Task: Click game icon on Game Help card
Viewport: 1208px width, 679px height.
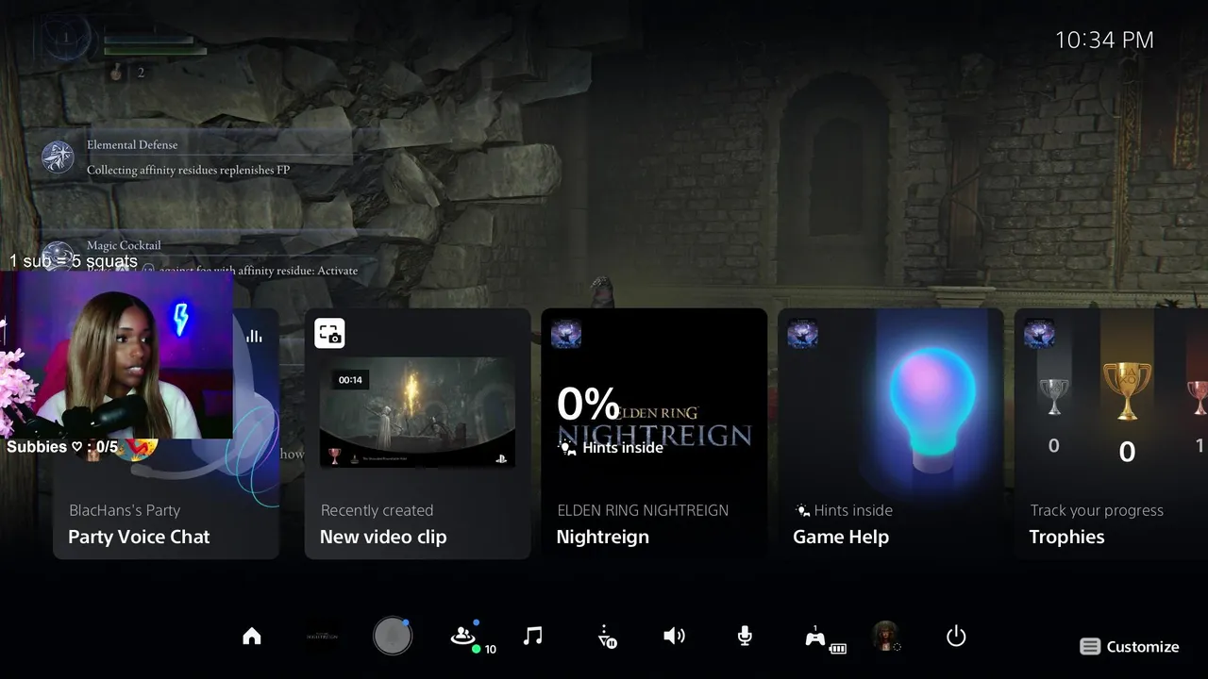Action: coord(802,333)
